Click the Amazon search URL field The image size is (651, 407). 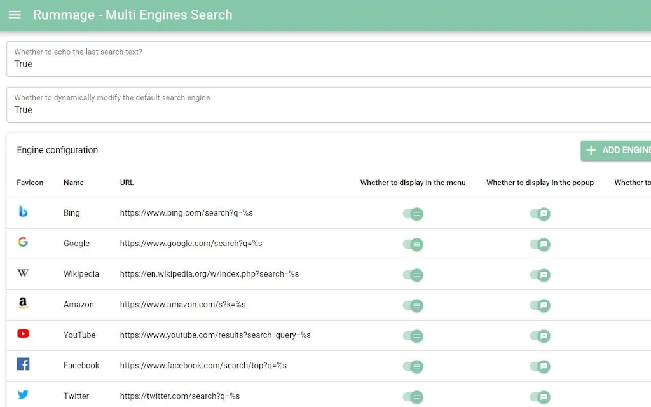182,305
